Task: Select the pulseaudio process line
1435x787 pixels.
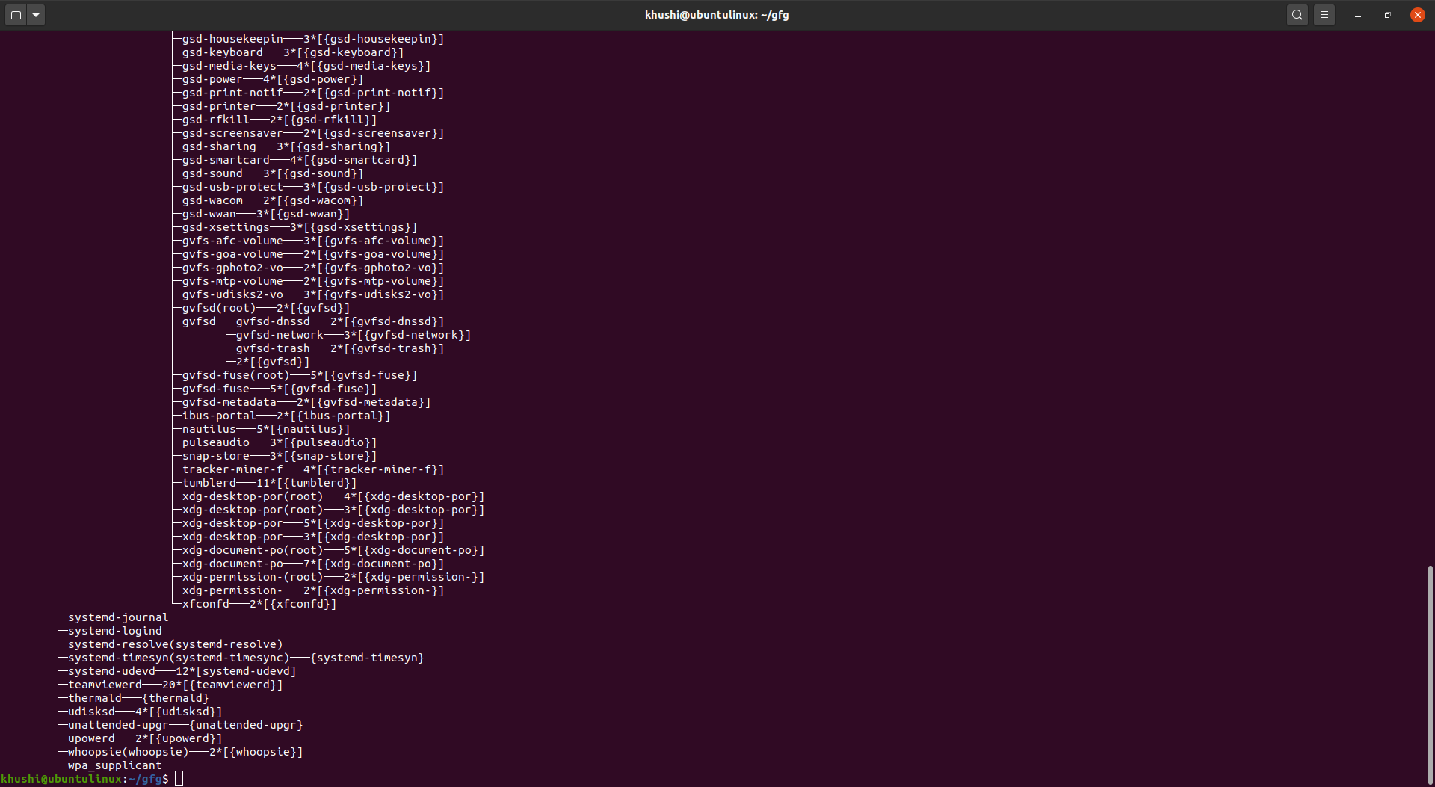Action: coord(280,442)
